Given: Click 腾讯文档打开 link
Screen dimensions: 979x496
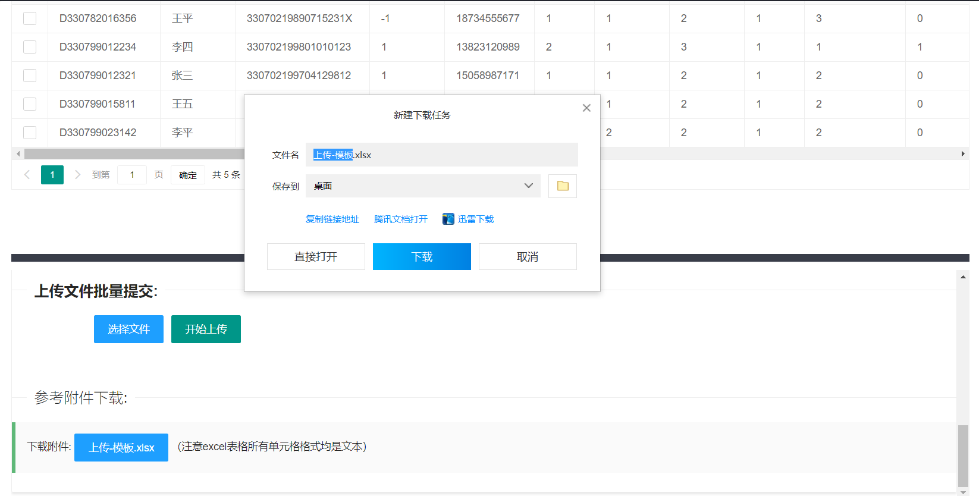Looking at the screenshot, I should click(401, 219).
